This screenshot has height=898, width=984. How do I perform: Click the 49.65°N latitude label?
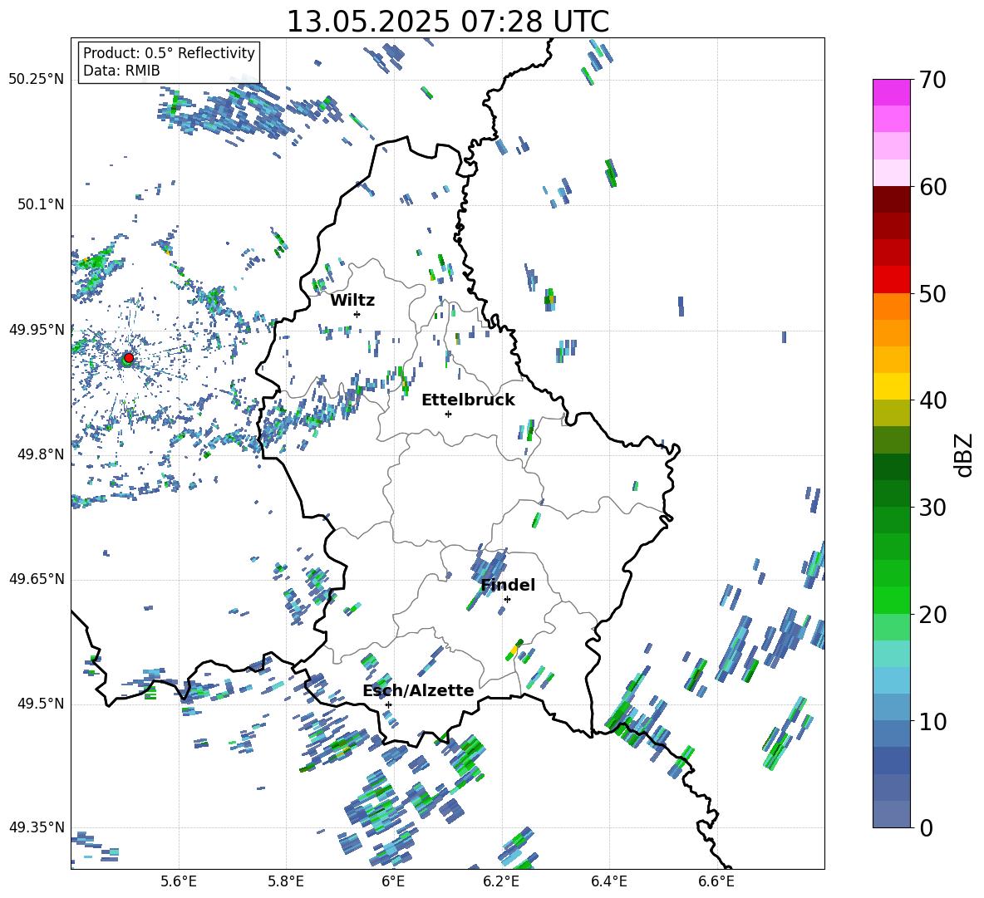click(x=37, y=578)
